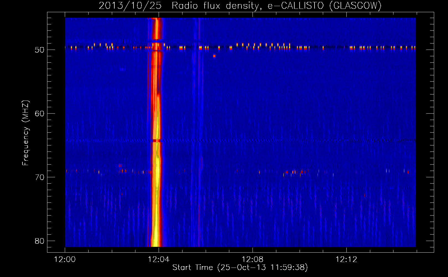Click the 70 frequency tick label
The width and height of the screenshot is (448, 277).
[x=40, y=177]
